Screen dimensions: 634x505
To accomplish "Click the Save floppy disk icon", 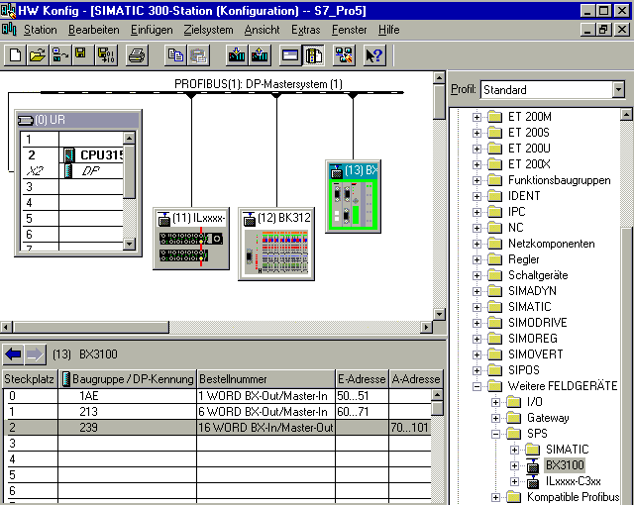I will pos(82,55).
